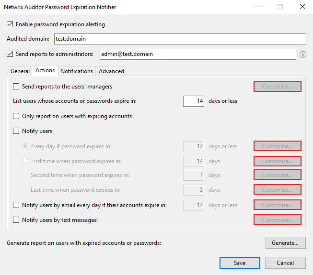
Task: Switch to the General tab
Action: pyautogui.click(x=20, y=71)
